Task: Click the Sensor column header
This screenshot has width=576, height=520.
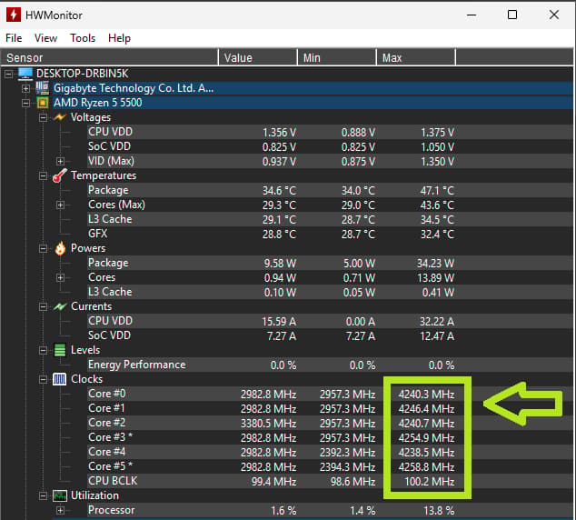Action: (109, 57)
